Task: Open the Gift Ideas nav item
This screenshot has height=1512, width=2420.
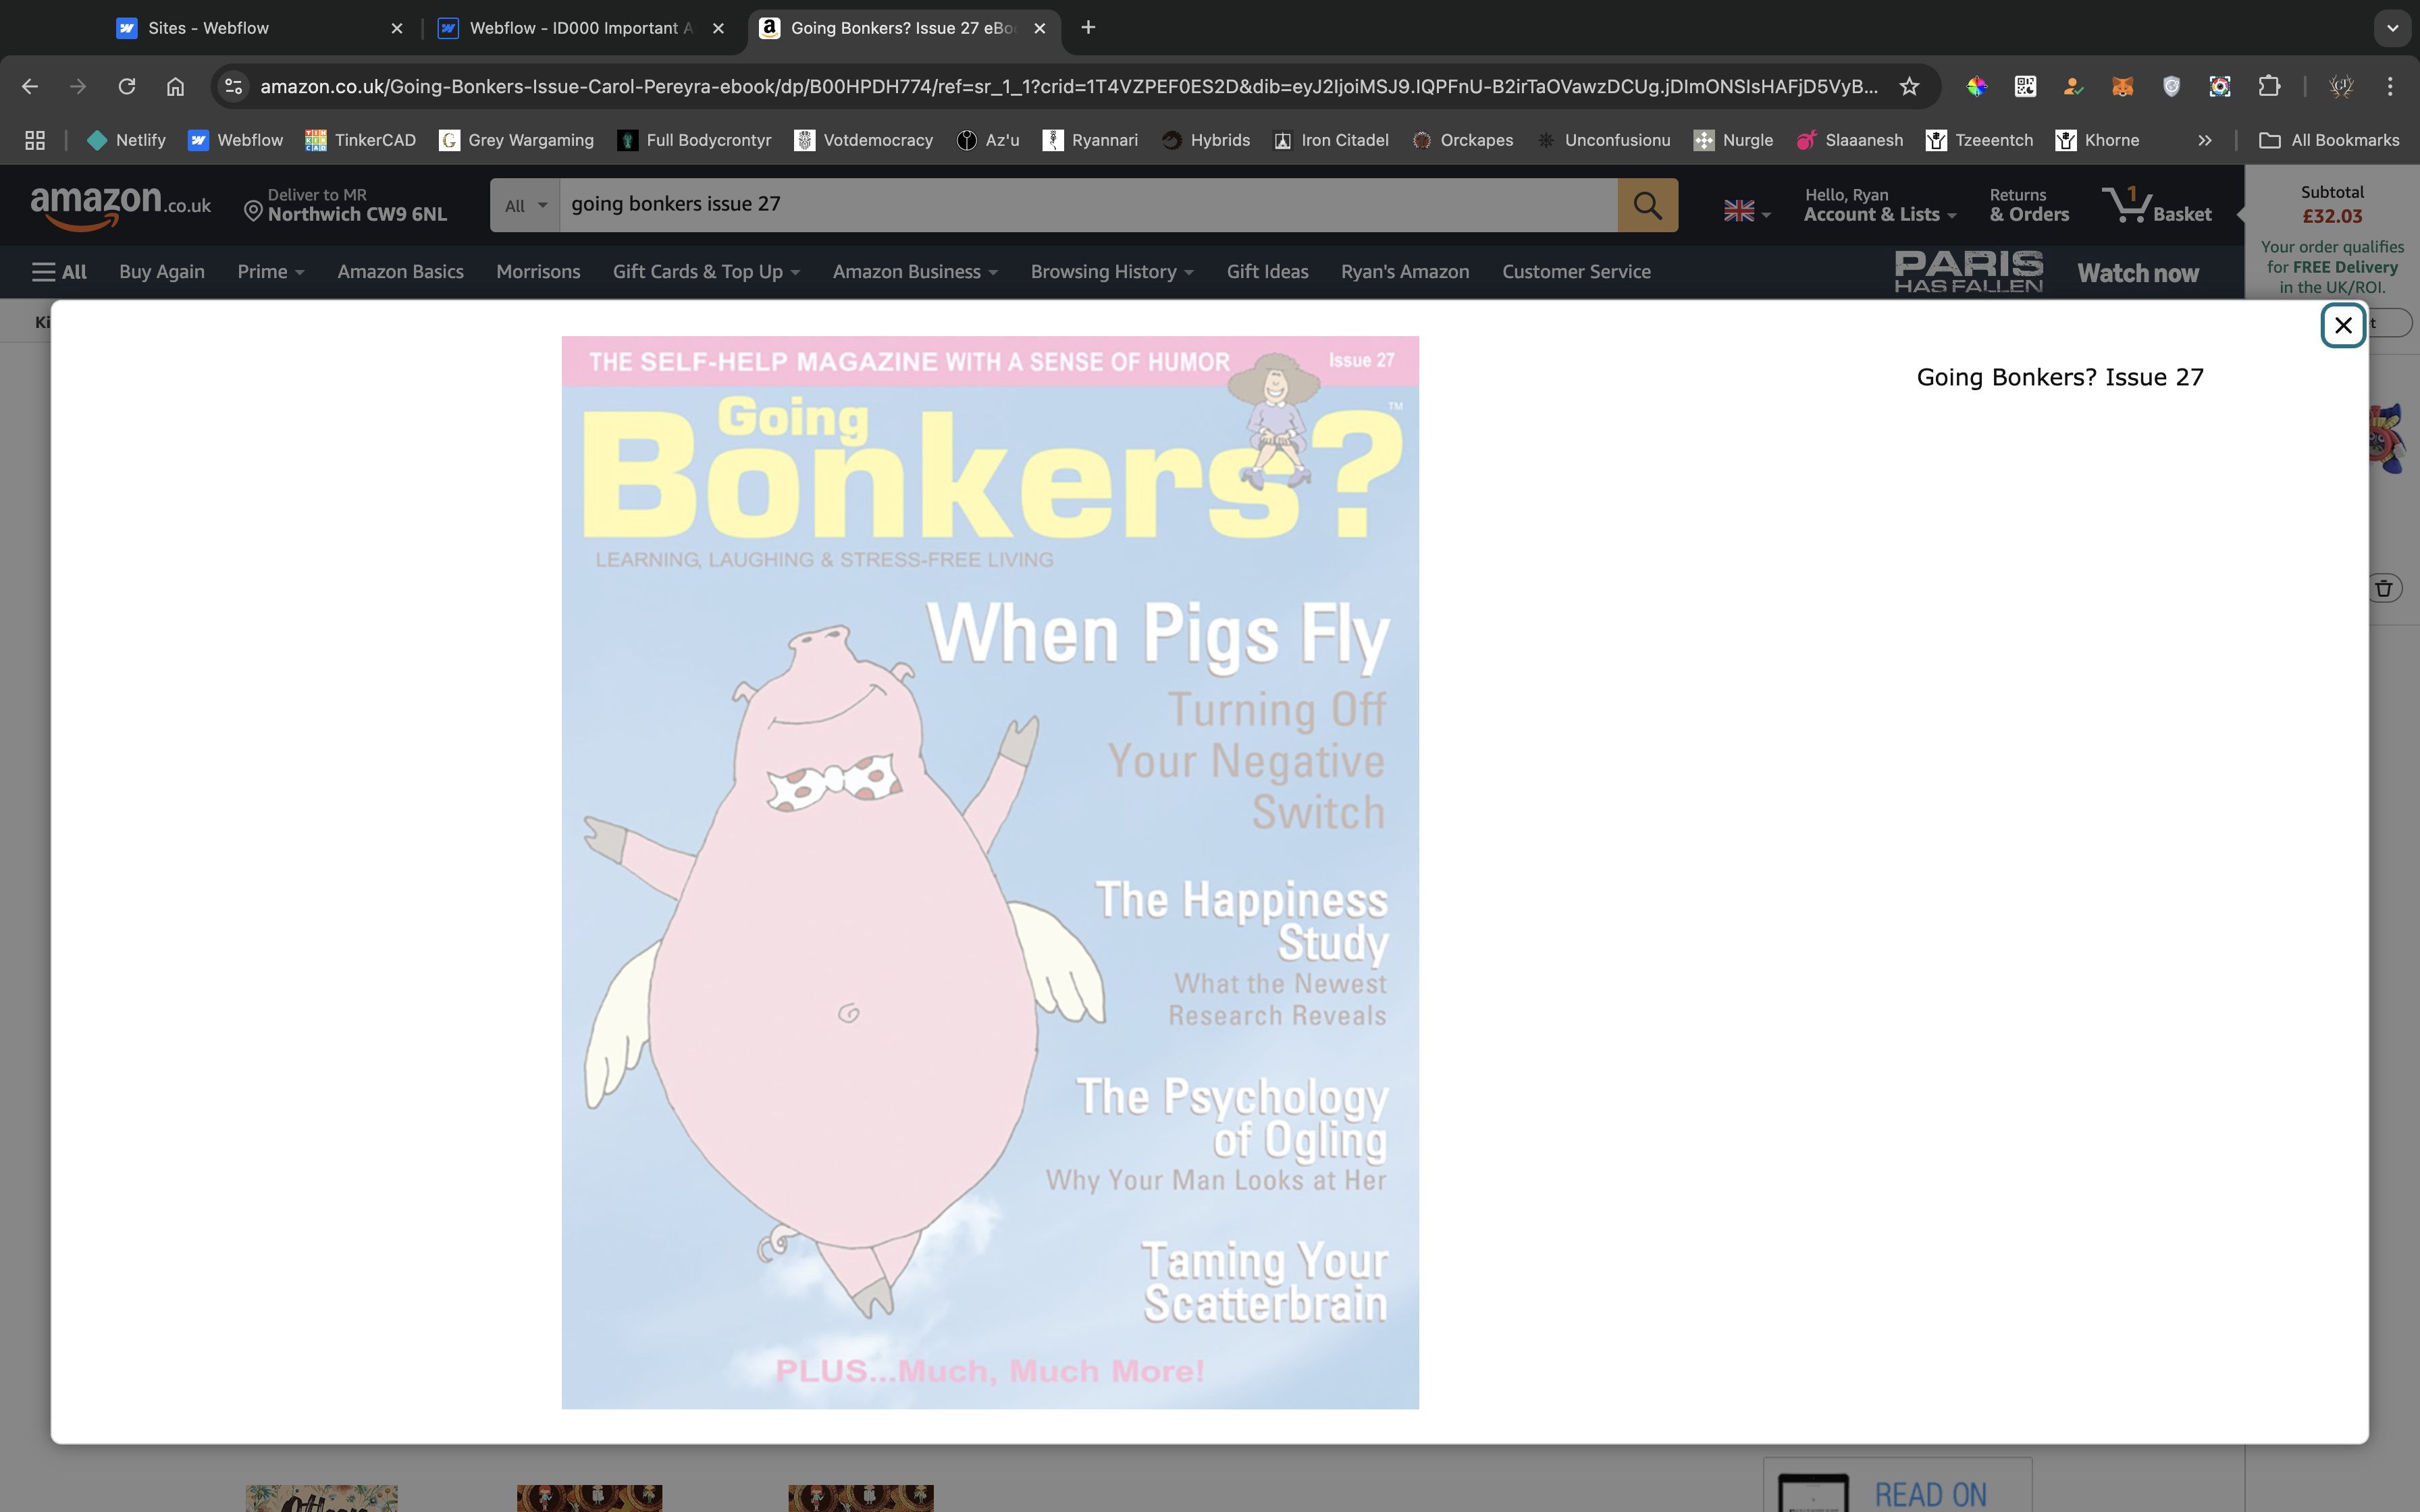Action: 1267,272
